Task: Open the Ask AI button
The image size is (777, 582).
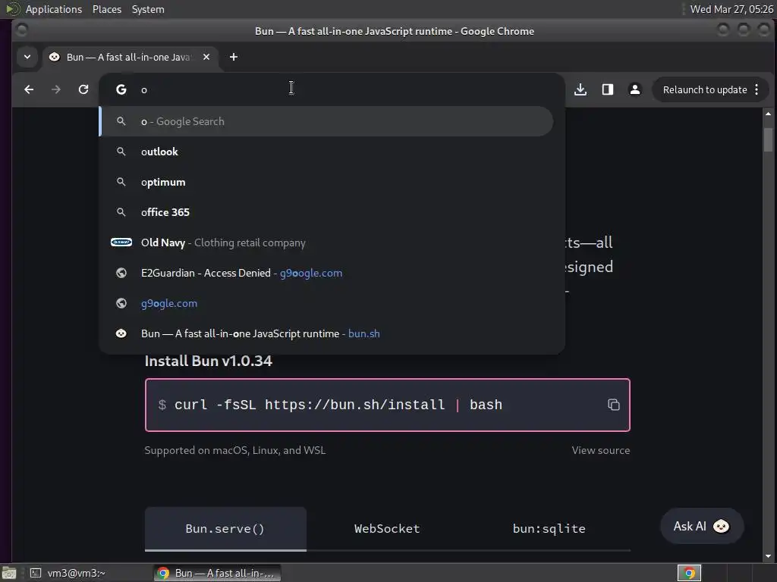Action: coord(702,526)
